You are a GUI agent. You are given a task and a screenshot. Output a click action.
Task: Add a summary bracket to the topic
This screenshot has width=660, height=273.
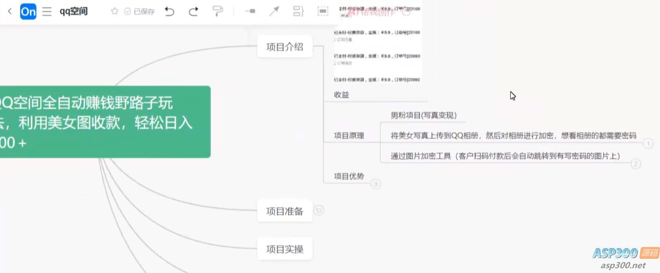[x=298, y=11]
